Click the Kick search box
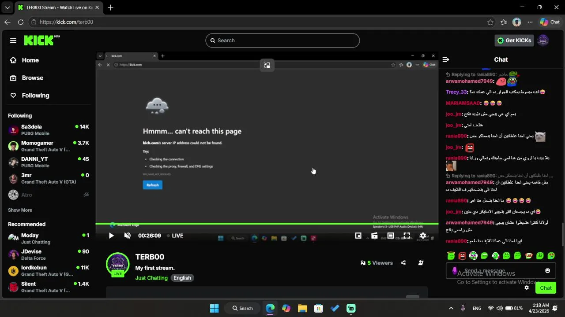Screen dimensions: 565x317 tap(282, 41)
